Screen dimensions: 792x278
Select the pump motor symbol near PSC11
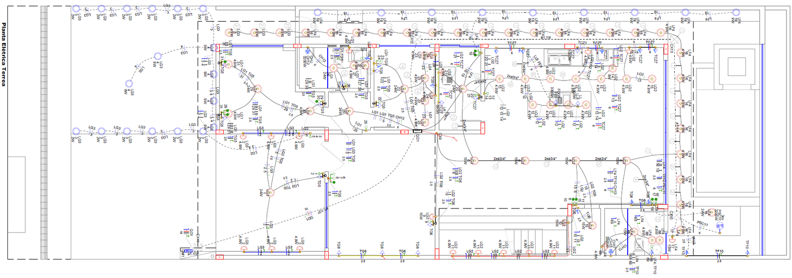[720, 226]
